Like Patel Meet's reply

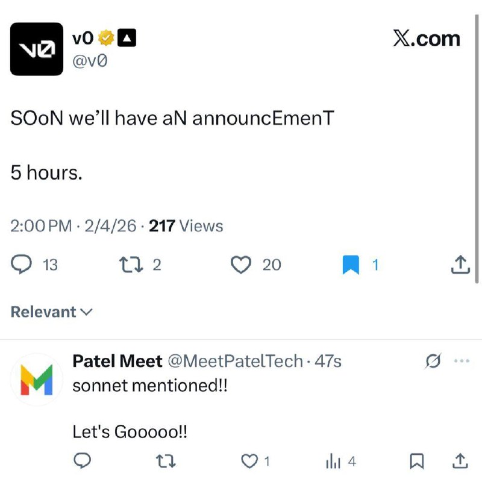(249, 460)
